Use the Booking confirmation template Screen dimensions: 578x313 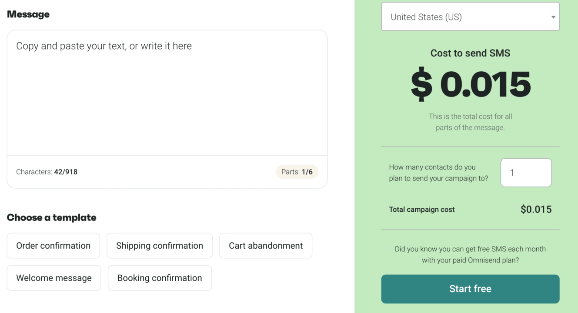(160, 278)
